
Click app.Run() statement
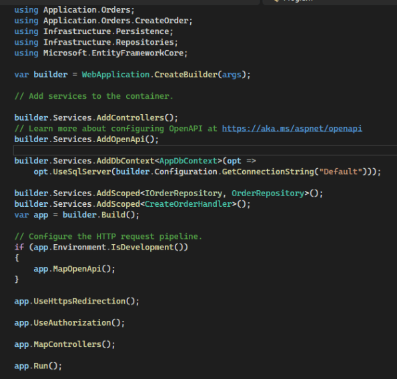coord(38,366)
